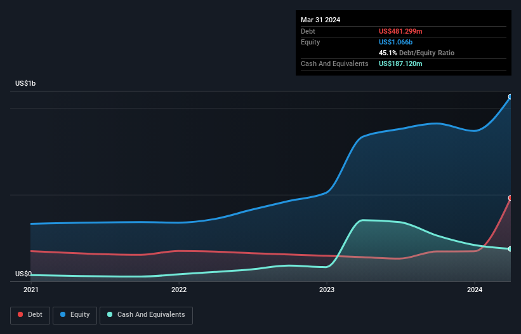Click the Equity row label in tooltip

310,42
